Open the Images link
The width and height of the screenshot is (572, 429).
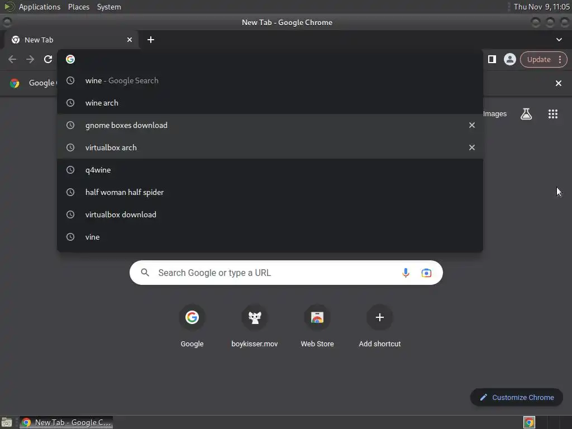click(495, 114)
